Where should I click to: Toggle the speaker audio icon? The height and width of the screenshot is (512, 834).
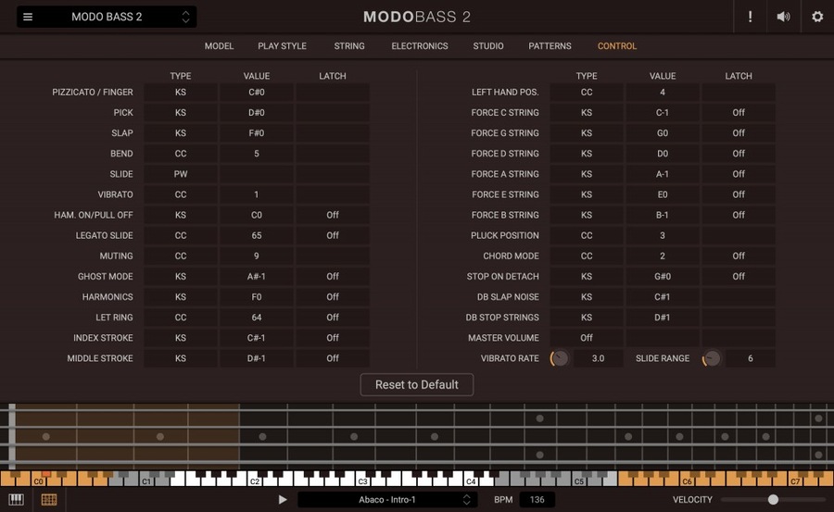pos(783,17)
